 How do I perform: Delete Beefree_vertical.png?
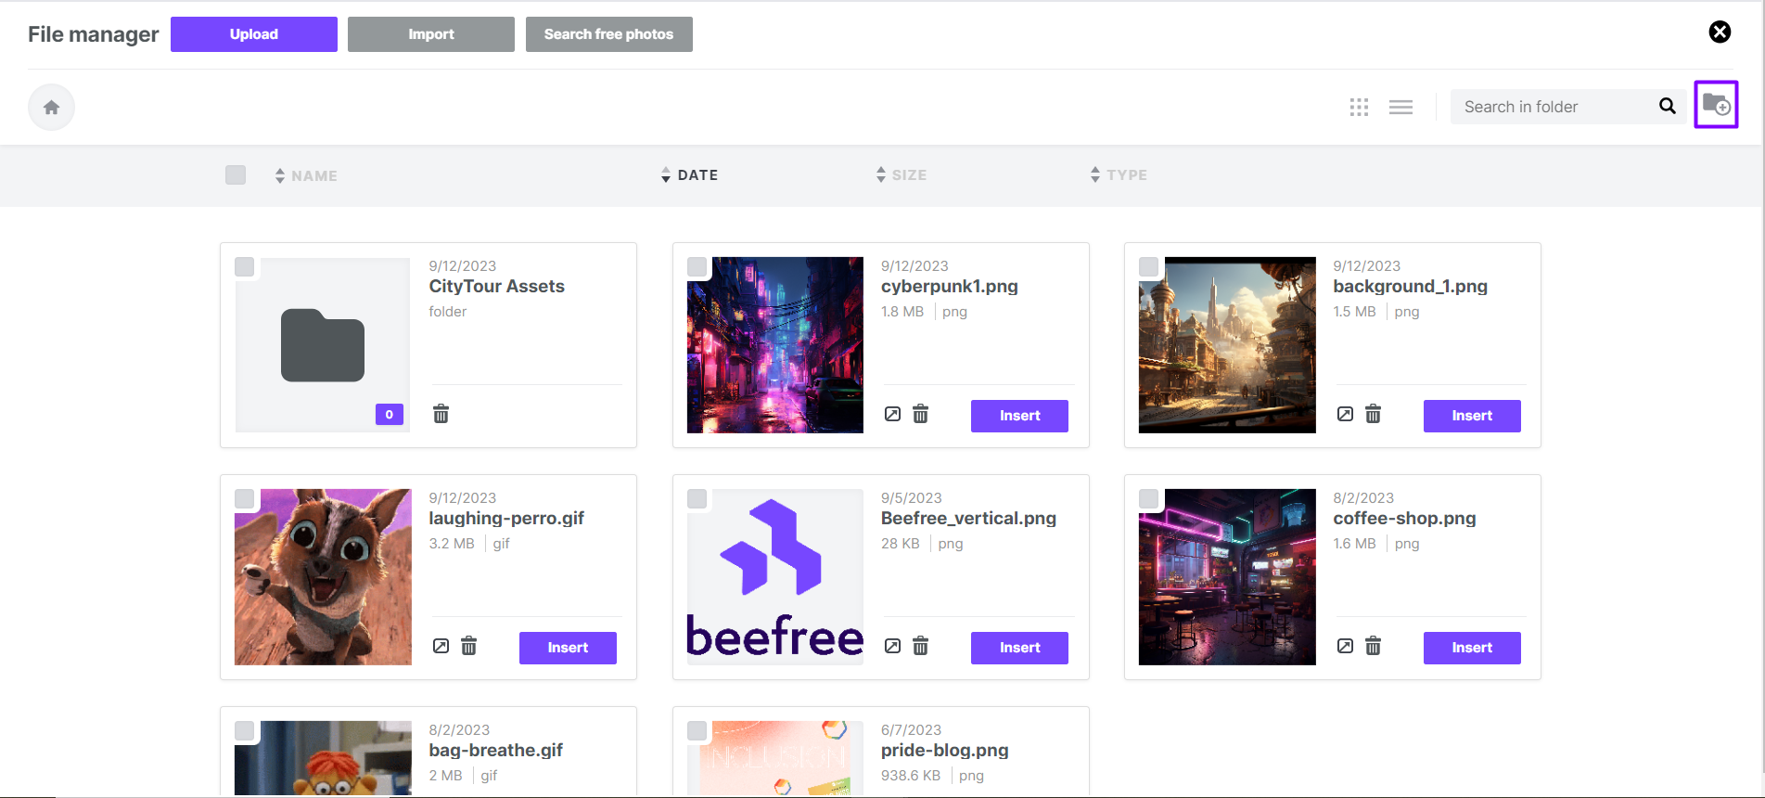click(x=921, y=646)
